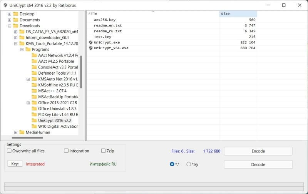Click the KMSAuto Net 2016 folder icon
The image size is (308, 194).
[x=34, y=79]
